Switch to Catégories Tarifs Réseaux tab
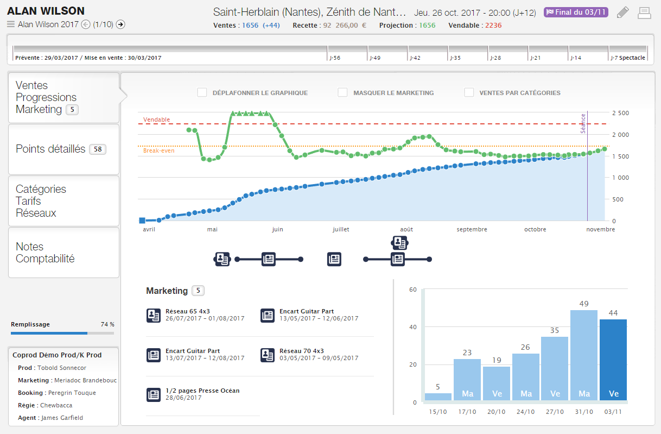The height and width of the screenshot is (434, 661). click(63, 201)
